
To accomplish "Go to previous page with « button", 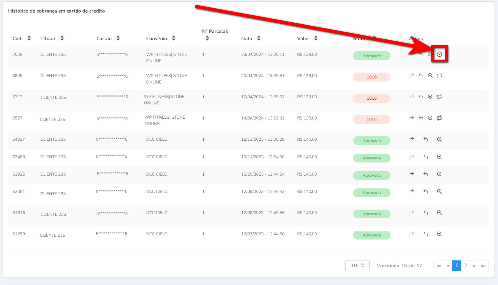I will coord(448,265).
